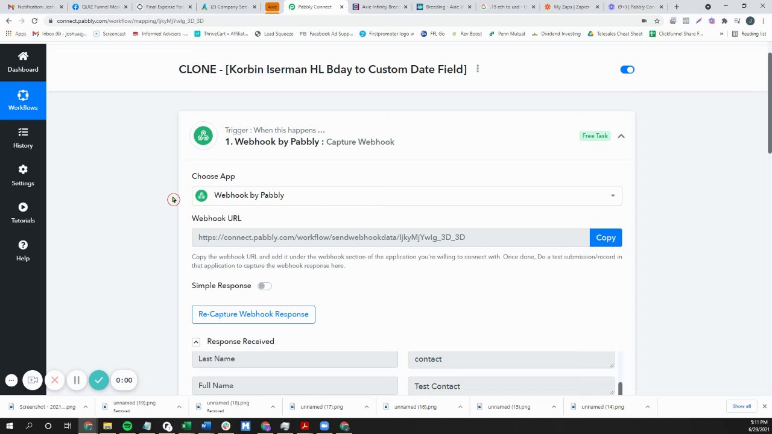This screenshot has width=772, height=434.
Task: Open the Chrome extensions puzzle icon
Action: [724, 20]
